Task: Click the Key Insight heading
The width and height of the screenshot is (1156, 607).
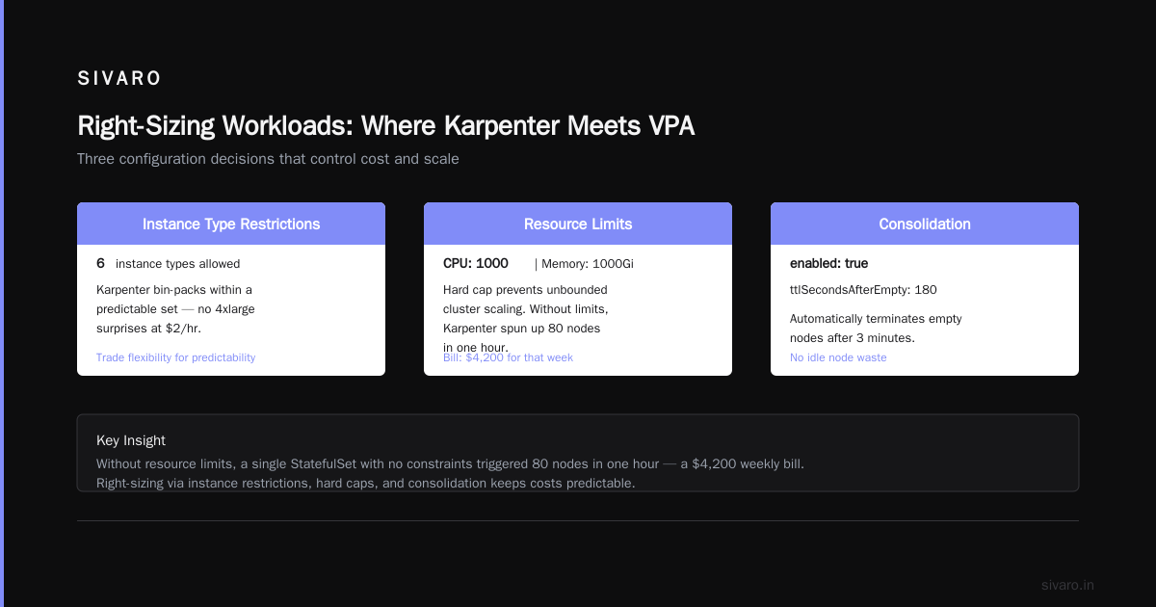Action: tap(131, 440)
